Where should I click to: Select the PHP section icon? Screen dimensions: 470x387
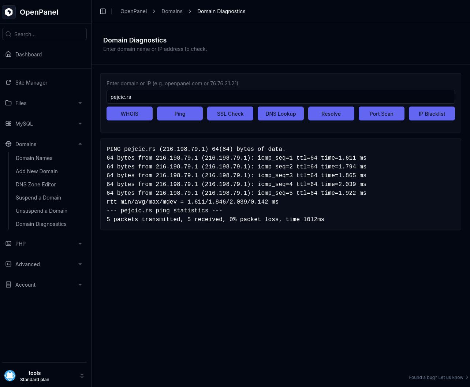click(x=8, y=243)
